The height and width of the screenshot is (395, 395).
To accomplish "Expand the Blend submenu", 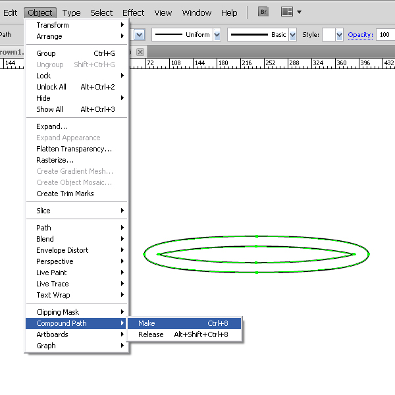I will 76,239.
